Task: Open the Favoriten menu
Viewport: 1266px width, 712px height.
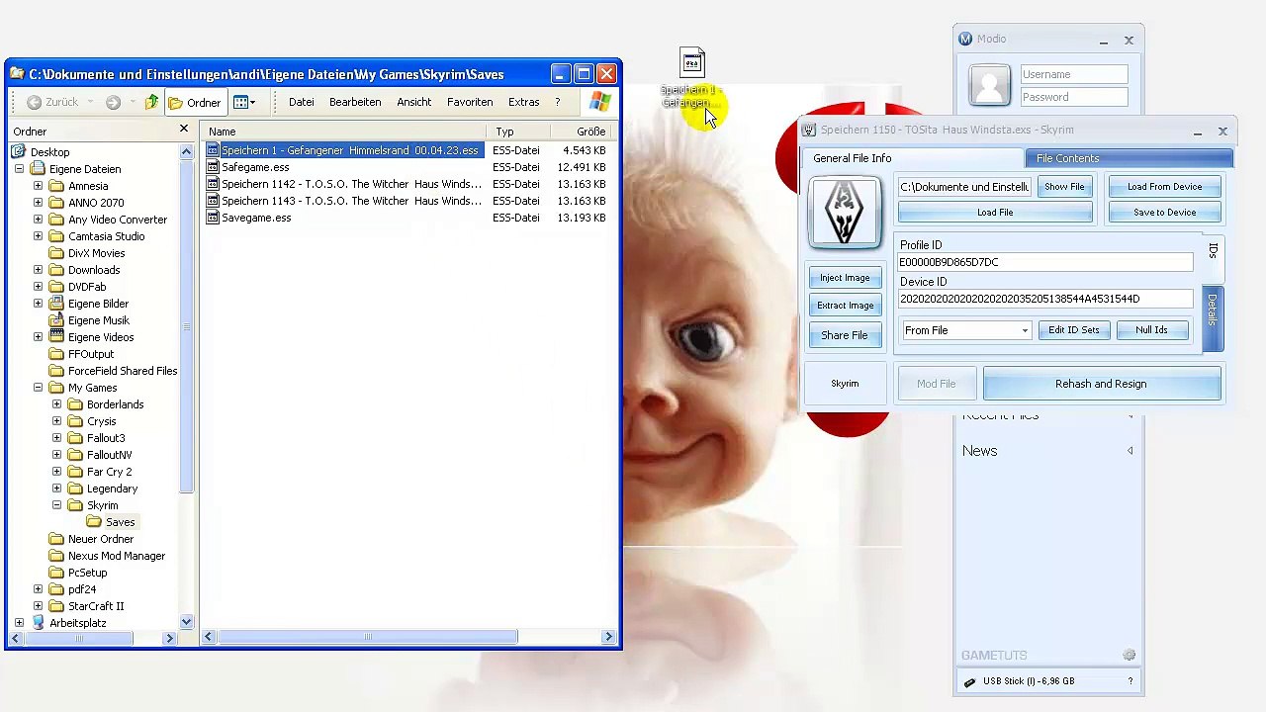Action: pos(470,102)
